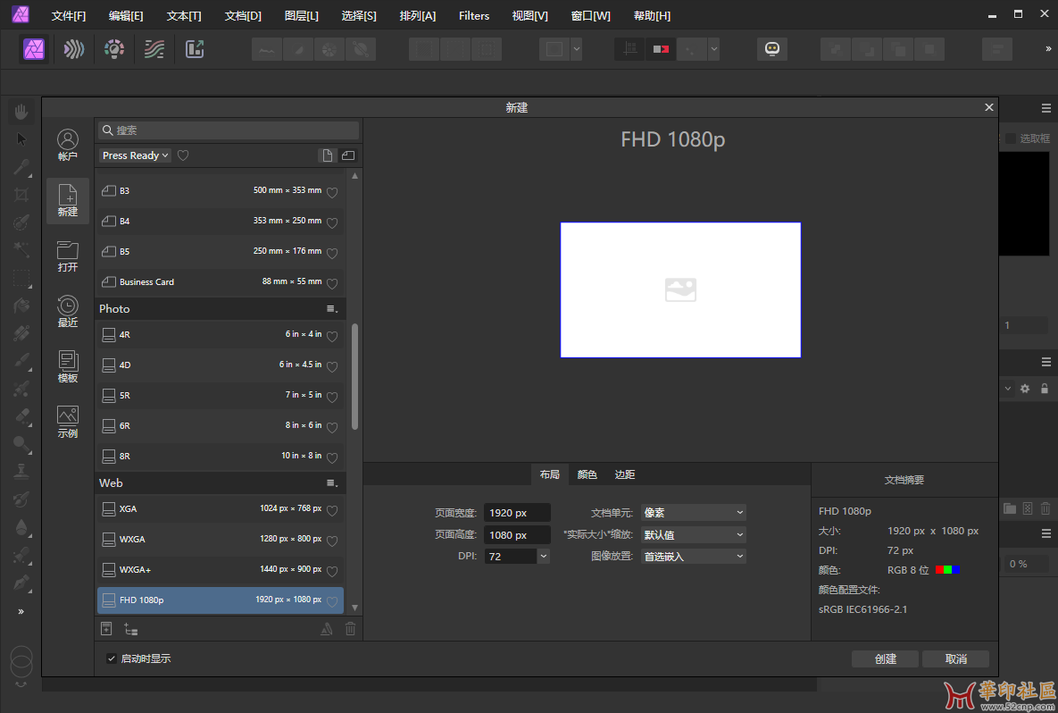Click the 创建 button

point(885,659)
